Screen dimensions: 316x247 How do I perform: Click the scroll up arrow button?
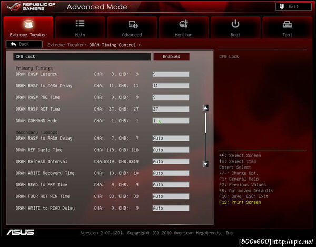click(x=205, y=108)
